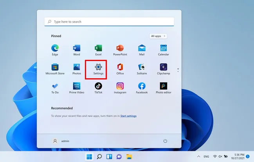Open Search from the taskbar
This screenshot has width=254, height=162.
click(99, 157)
